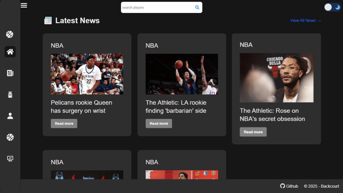
Task: Click headline 'Pelicans rookie Queen has surgery on wrist'
Action: (81, 107)
